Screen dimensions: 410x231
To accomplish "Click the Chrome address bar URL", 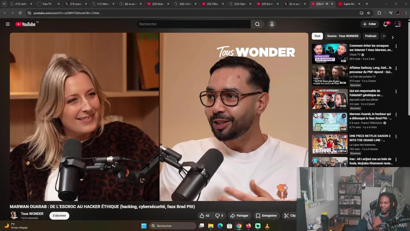I will 66,13.
